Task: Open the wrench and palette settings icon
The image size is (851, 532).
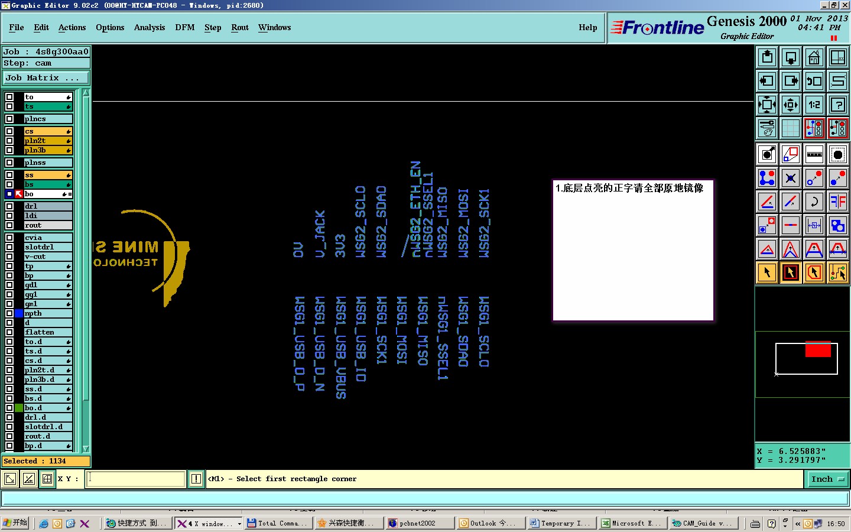Action: tap(767, 128)
